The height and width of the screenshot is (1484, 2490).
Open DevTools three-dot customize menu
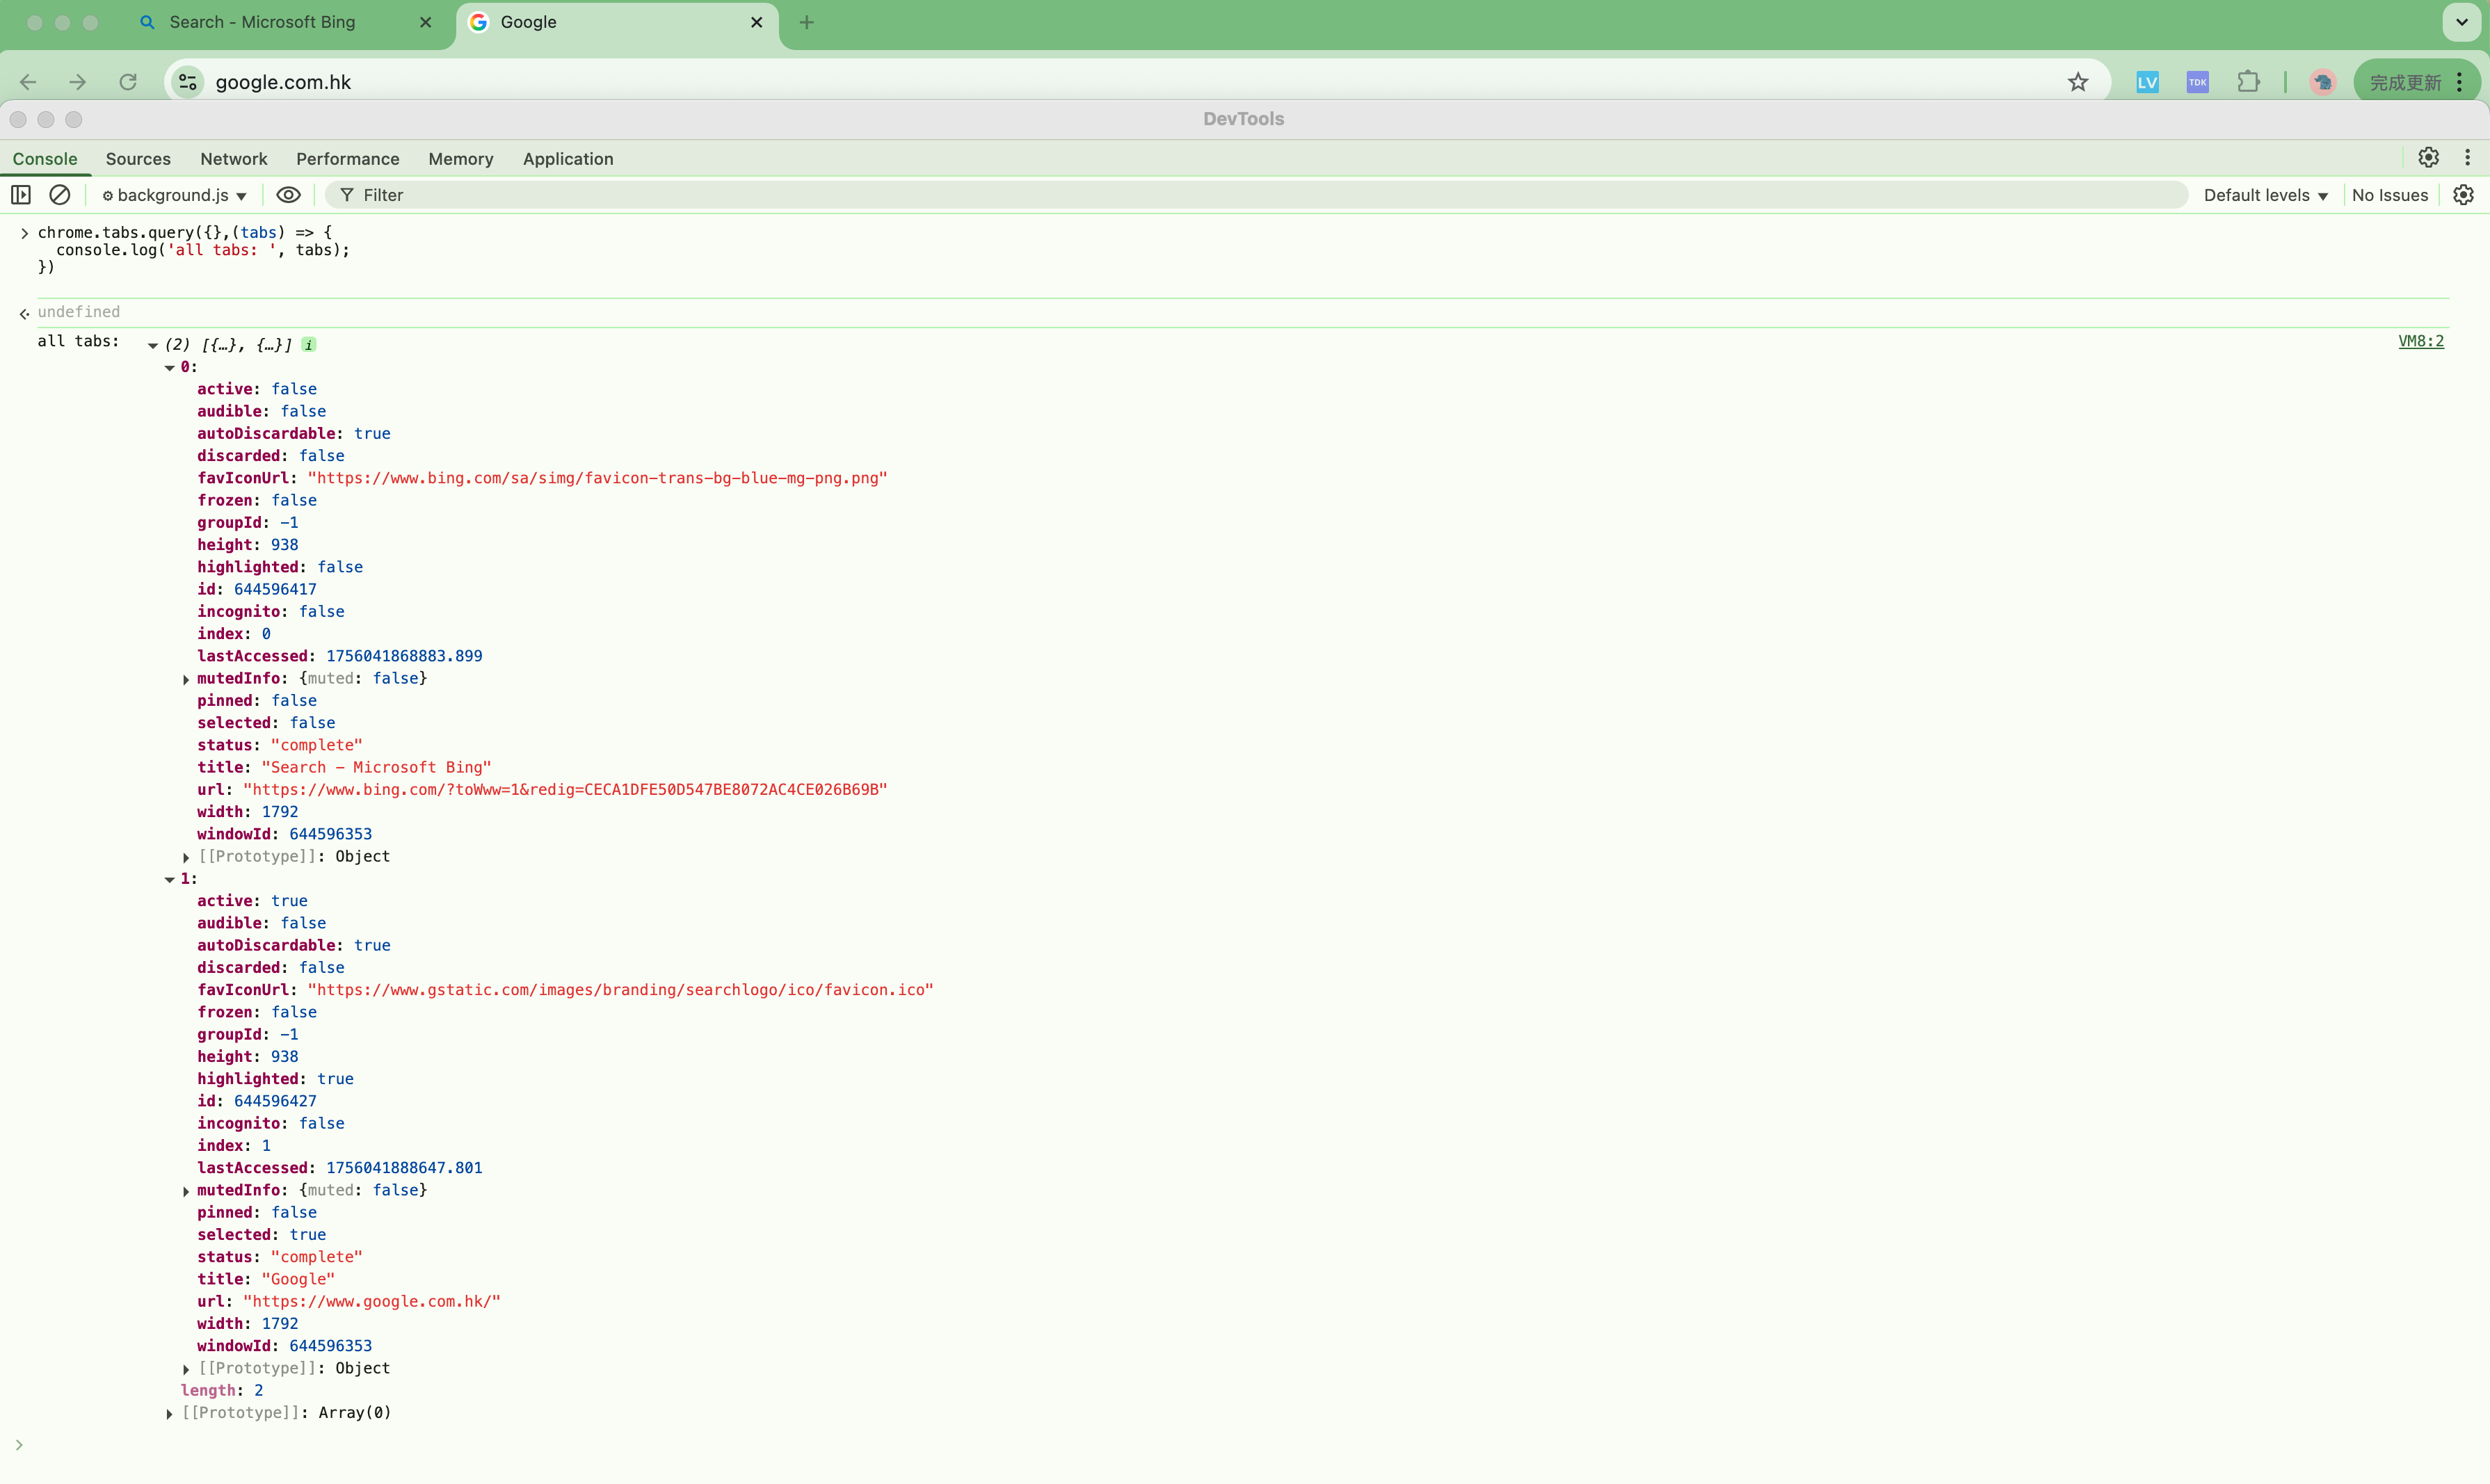click(2467, 158)
